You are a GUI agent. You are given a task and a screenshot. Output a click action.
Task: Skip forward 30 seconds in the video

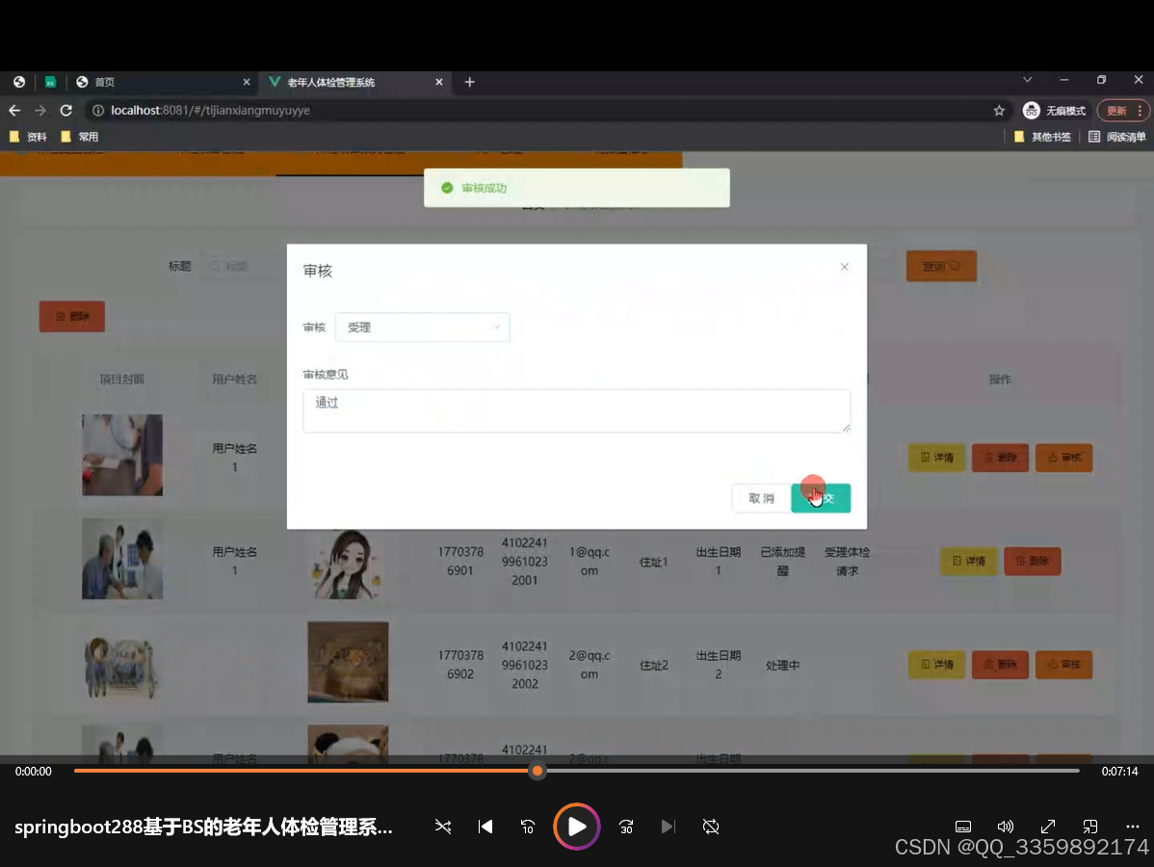coord(626,827)
